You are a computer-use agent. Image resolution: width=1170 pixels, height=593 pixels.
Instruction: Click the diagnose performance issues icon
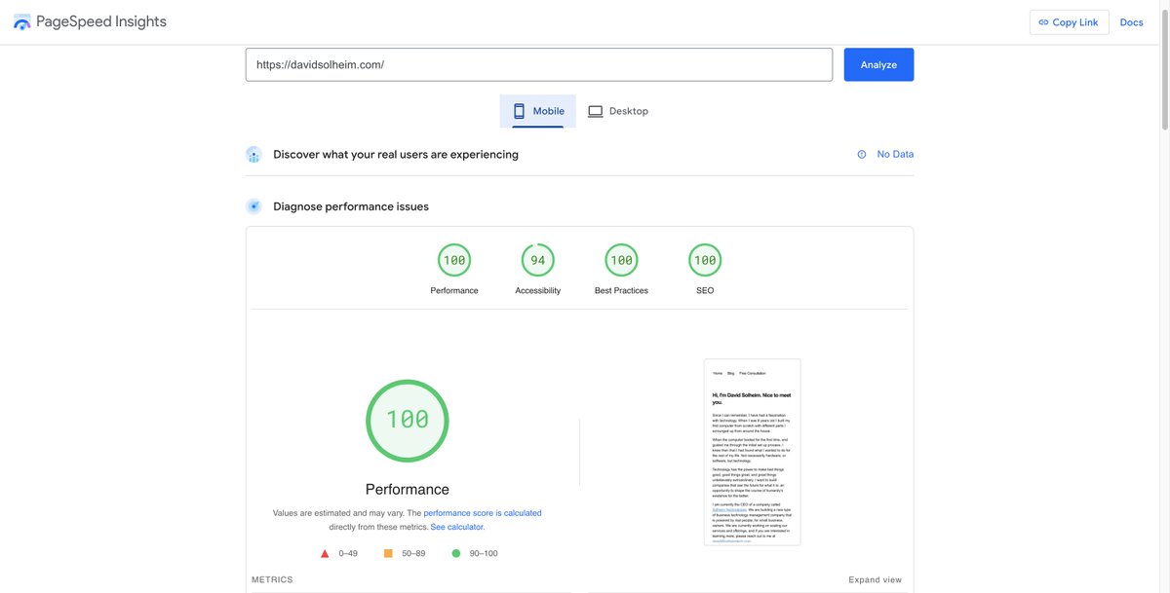click(x=253, y=206)
